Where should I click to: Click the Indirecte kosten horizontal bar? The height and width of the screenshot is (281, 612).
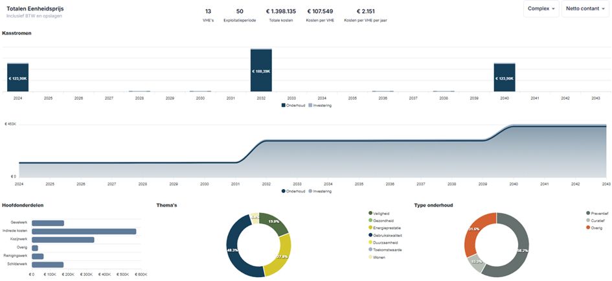pyautogui.click(x=84, y=231)
